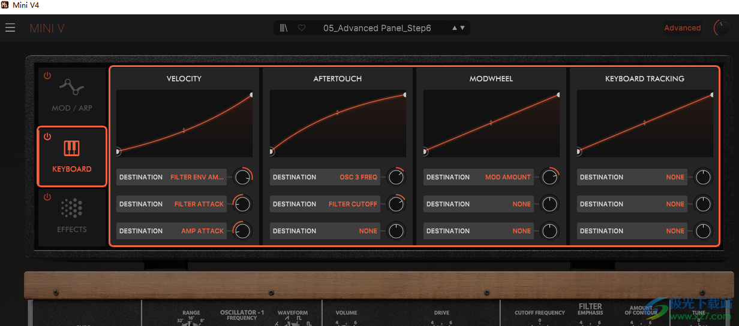Click Keyboard Tracking third destination knob
The width and height of the screenshot is (739, 326).
[x=703, y=231]
